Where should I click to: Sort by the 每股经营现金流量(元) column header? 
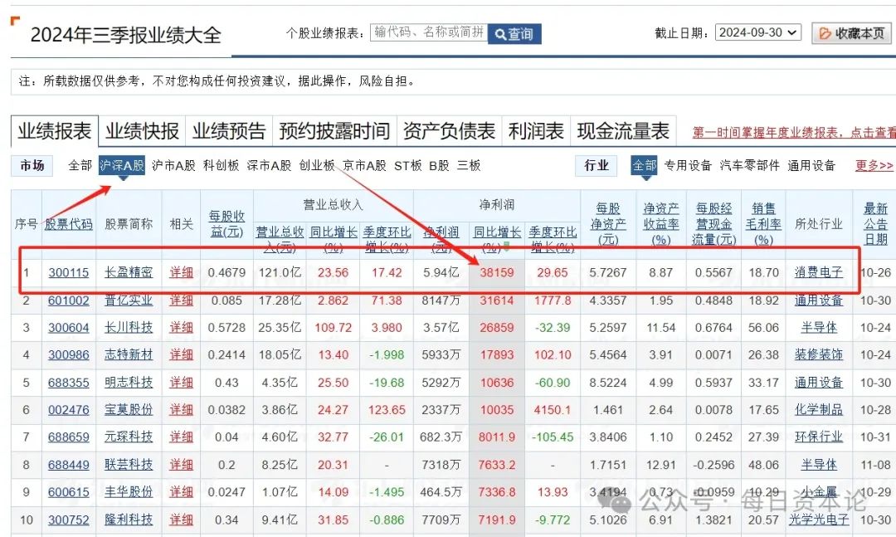[x=713, y=224]
